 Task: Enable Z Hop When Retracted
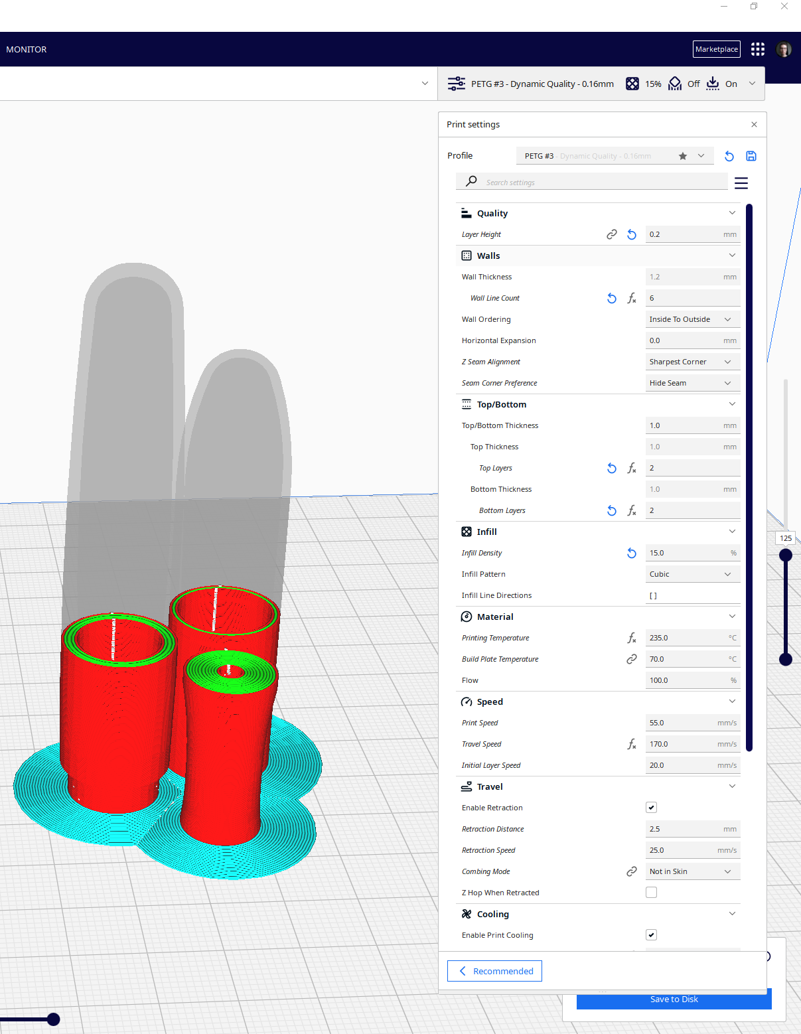651,893
